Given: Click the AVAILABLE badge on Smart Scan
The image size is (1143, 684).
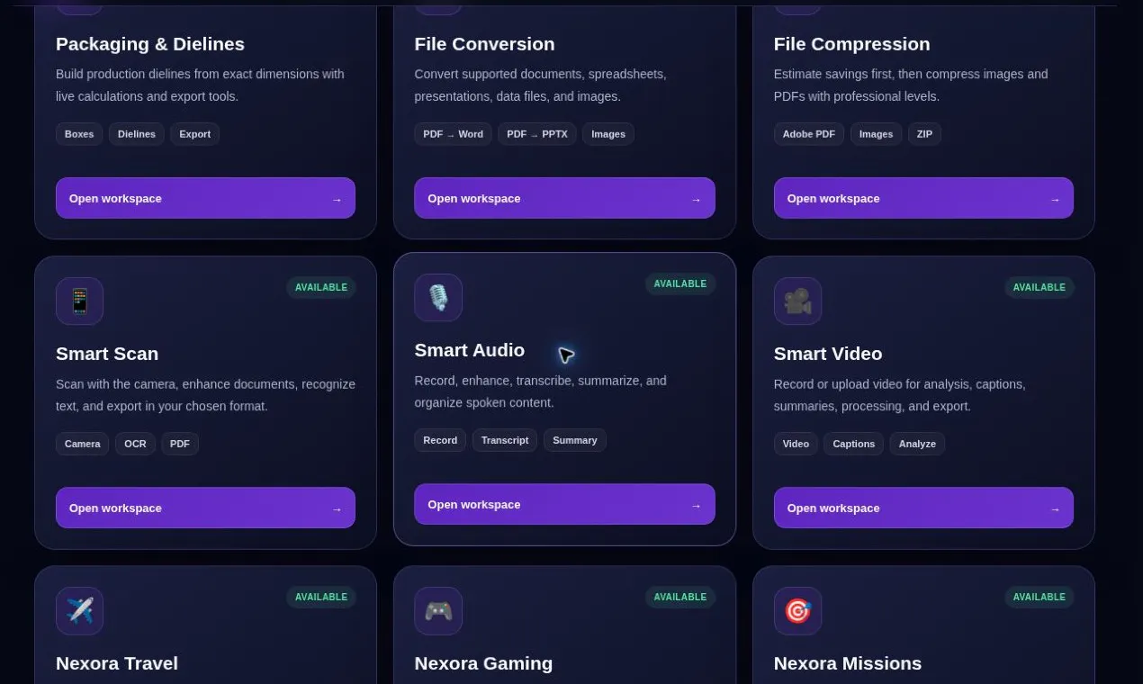Looking at the screenshot, I should tap(321, 288).
